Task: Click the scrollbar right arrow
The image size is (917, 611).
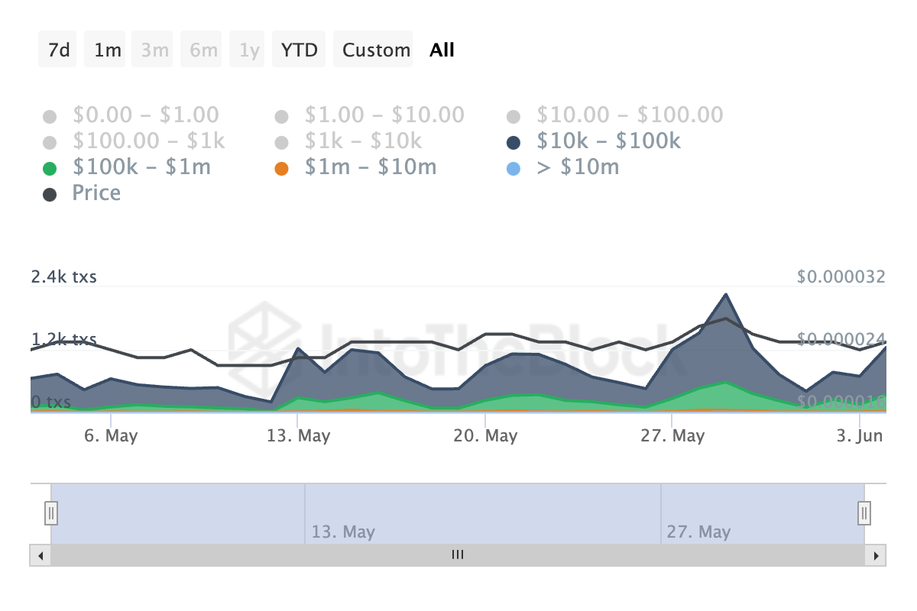Action: point(876,555)
